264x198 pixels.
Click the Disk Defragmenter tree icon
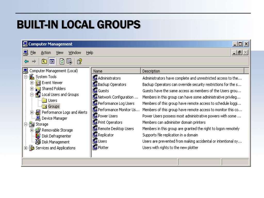pyautogui.click(x=38, y=136)
